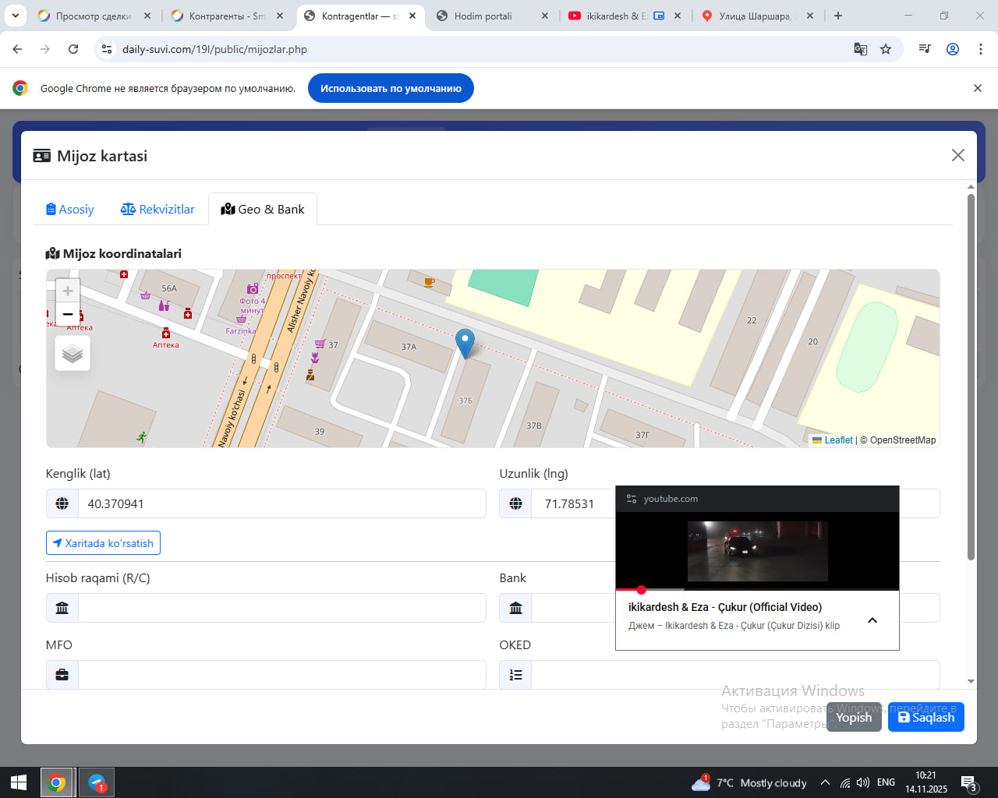The image size is (998, 798).
Task: Click the Hisob raqami (R/C) input field
Action: [x=281, y=608]
